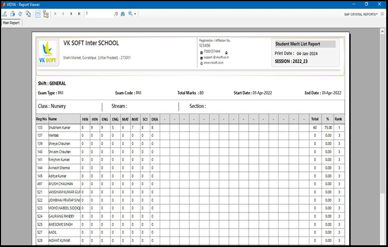Click student name 'Avinash Sharma'
This screenshot has width=388, height=247.
59,168
